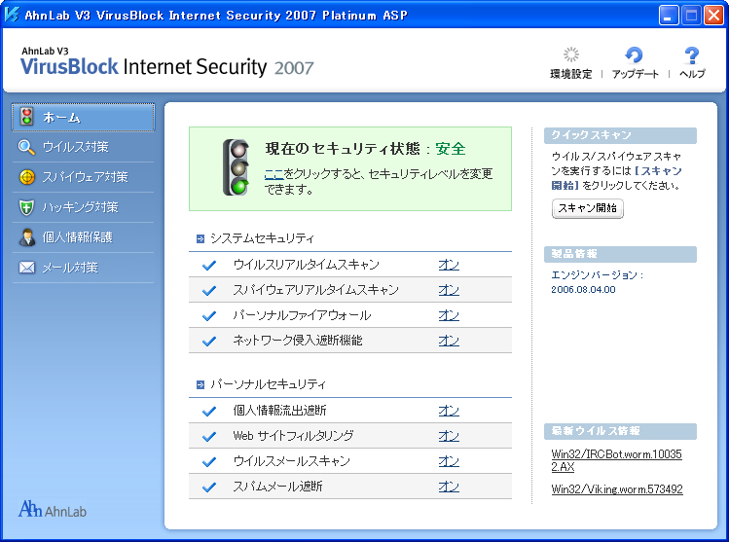Open the 個人情報保護 sidebar menu
Viewport: 729px width, 542px height.
(x=84, y=237)
